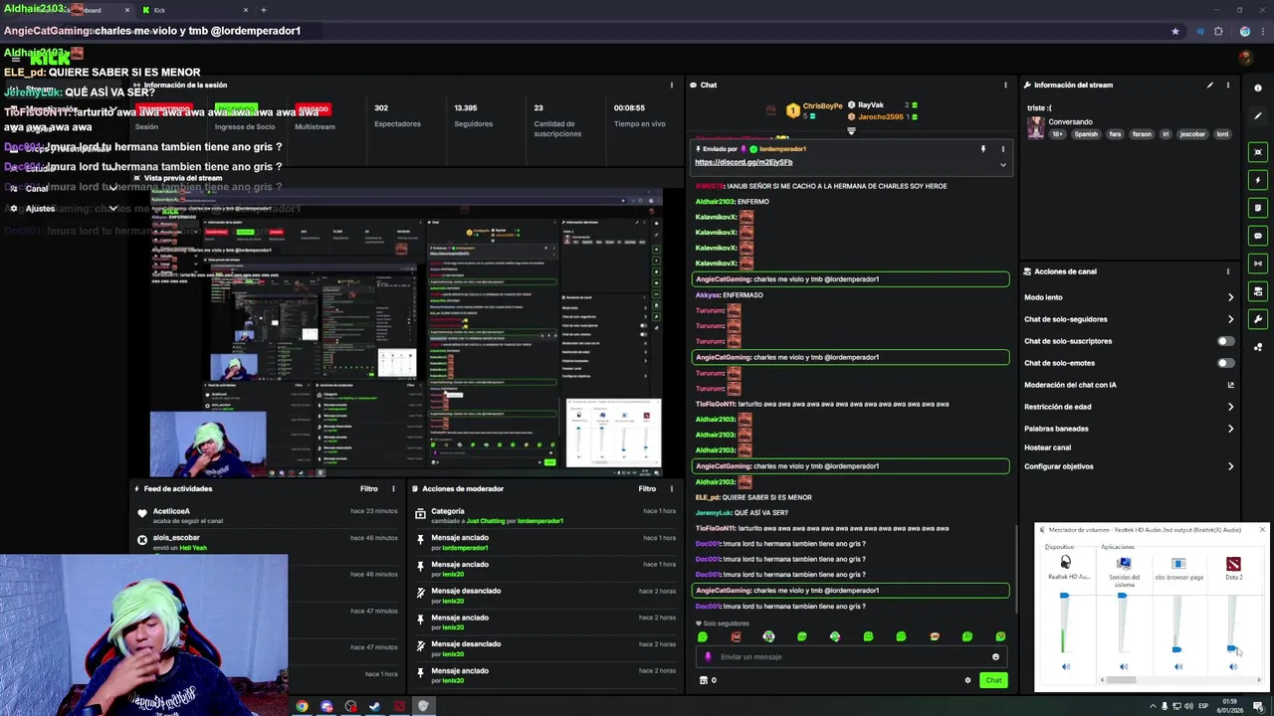Screen dimensions: 1274x716
Task: Open Acciones de moderador three-dot menu
Action: tap(672, 489)
